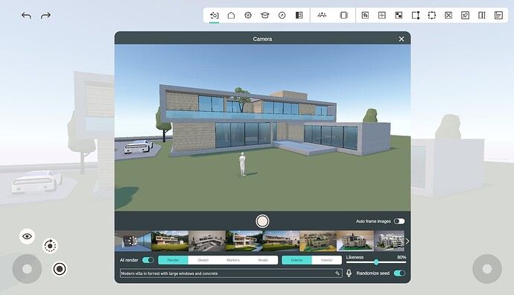Click the layered square icon in toolbar
The height and width of the screenshot is (295, 514).
tap(365, 16)
